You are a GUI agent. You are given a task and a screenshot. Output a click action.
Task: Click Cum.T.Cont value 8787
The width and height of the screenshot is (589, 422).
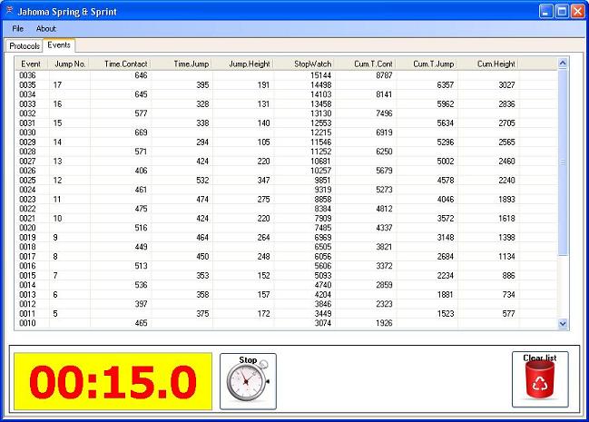pyautogui.click(x=384, y=75)
